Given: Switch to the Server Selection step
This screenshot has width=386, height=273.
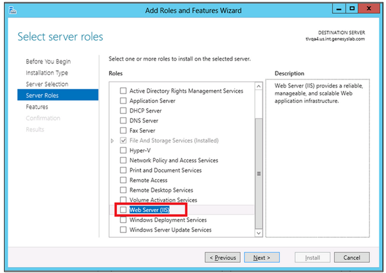Looking at the screenshot, I should tap(47, 84).
